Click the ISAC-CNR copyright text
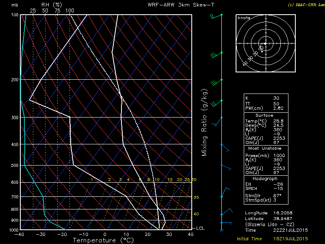This screenshot has width=325, height=244. [x=306, y=5]
